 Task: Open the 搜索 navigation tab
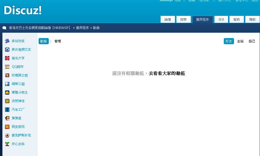click(x=184, y=20)
